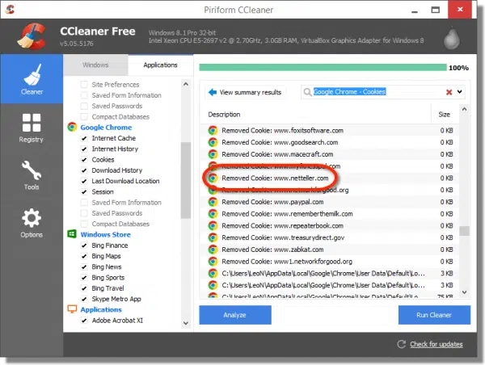Click the CCleaner title bar app icon

point(10,10)
